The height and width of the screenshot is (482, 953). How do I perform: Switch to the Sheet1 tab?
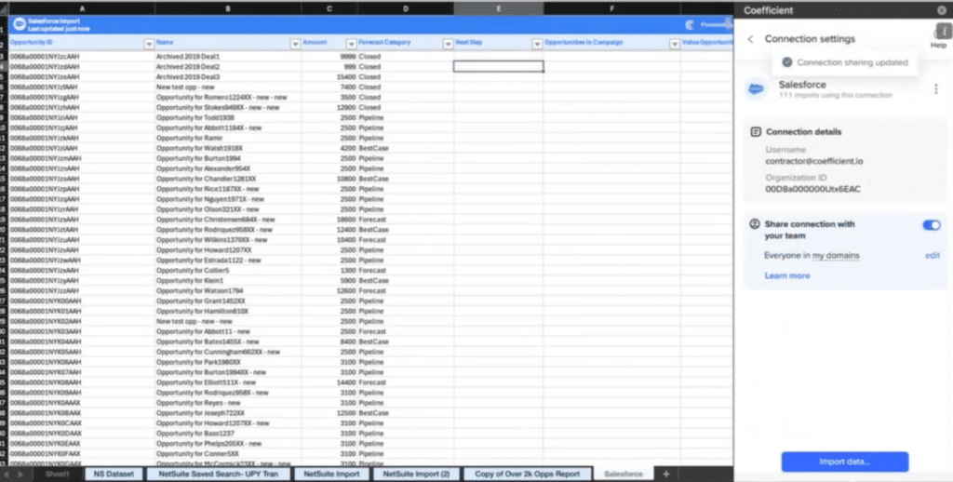click(x=58, y=475)
